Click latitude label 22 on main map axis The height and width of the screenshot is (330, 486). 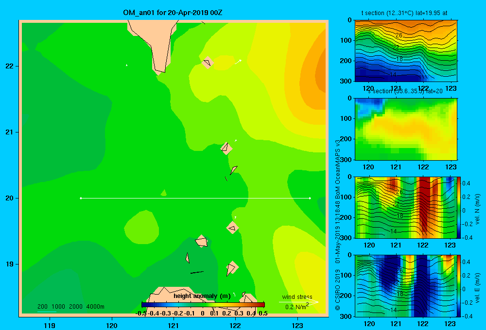10,66
